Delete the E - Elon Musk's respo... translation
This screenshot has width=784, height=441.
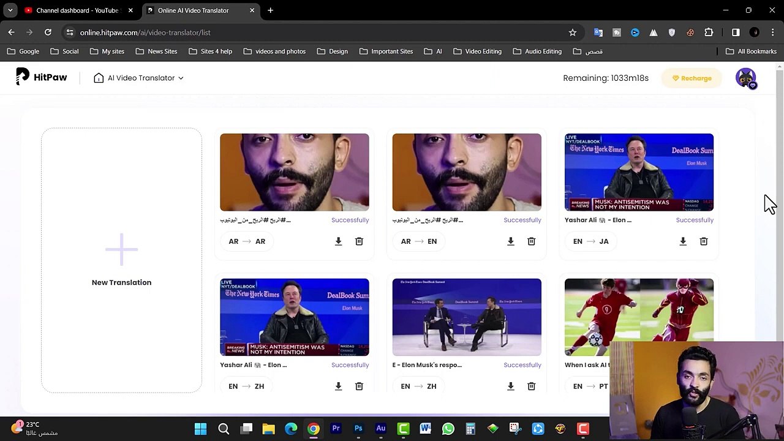[x=531, y=386]
